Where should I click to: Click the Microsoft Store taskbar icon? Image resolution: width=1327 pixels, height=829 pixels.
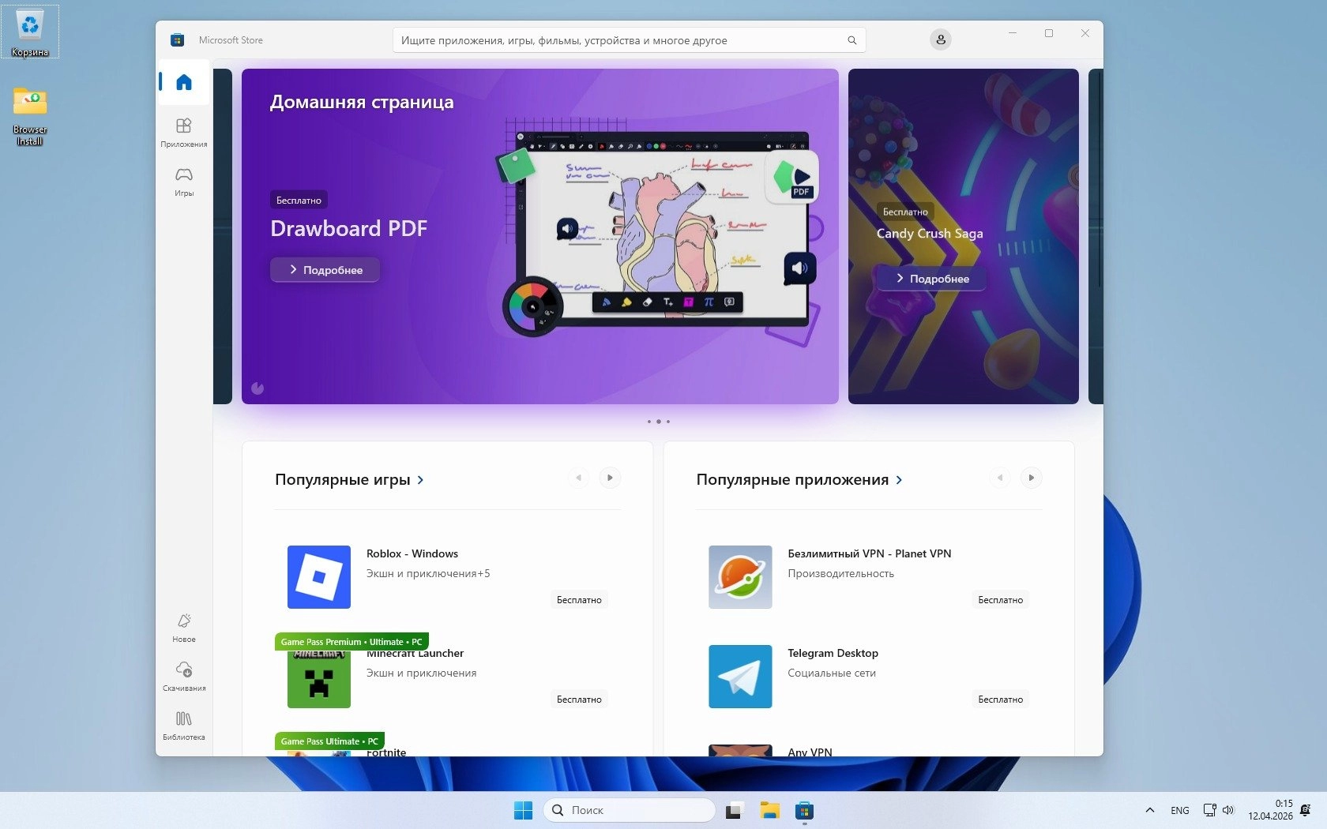pos(804,810)
